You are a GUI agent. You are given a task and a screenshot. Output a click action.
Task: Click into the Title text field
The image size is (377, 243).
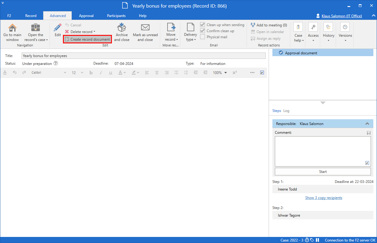[x=144, y=56]
